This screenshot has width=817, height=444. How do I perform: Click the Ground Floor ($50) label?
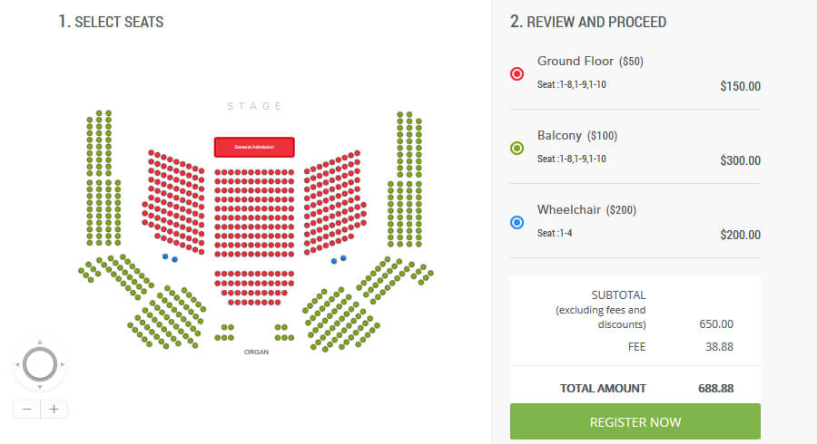(588, 62)
